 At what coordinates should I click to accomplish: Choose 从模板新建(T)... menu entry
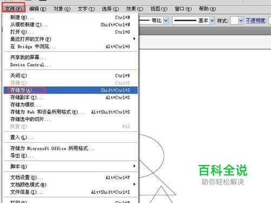70,24
